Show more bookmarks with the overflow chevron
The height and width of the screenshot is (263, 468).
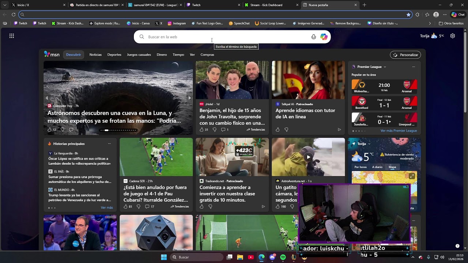[x=430, y=23]
